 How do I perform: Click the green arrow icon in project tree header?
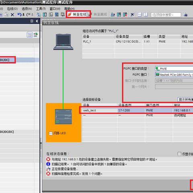(x=36, y=35)
